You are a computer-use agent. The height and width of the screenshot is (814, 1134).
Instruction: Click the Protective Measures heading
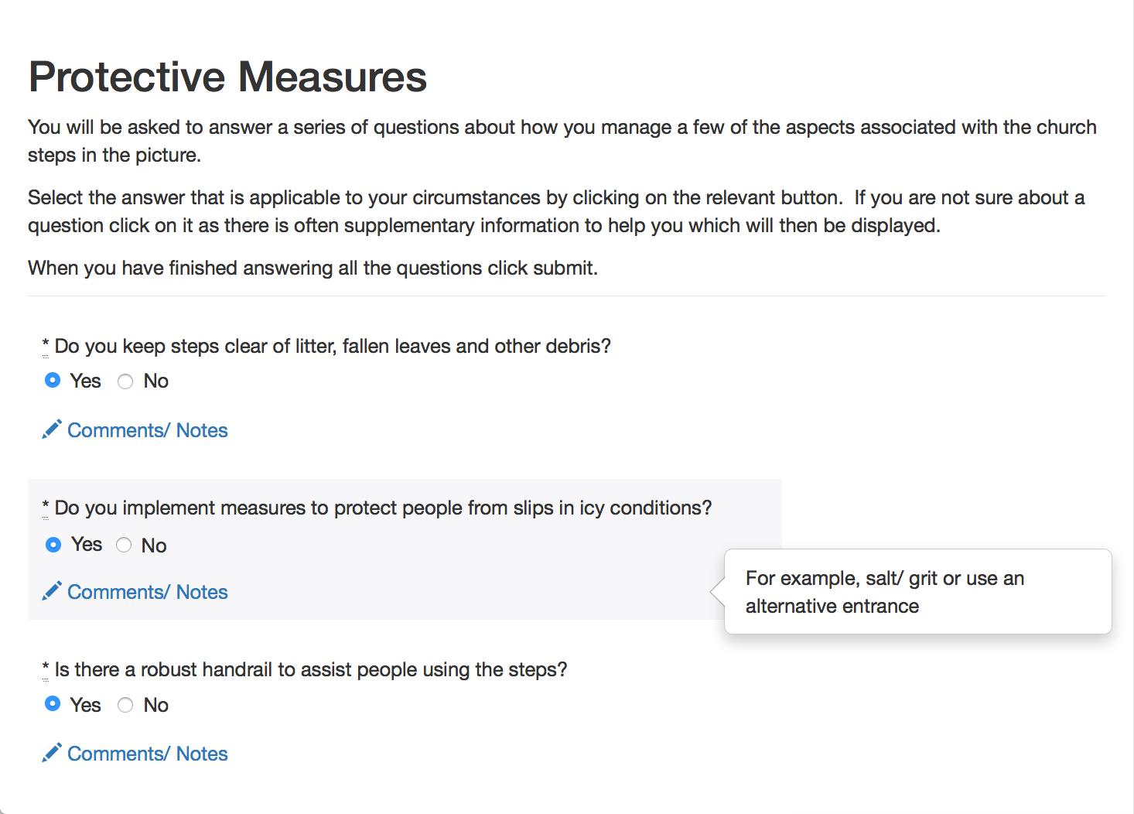click(227, 77)
